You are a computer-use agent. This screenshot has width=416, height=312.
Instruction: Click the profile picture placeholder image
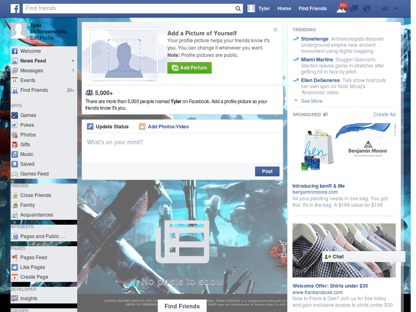[124, 54]
